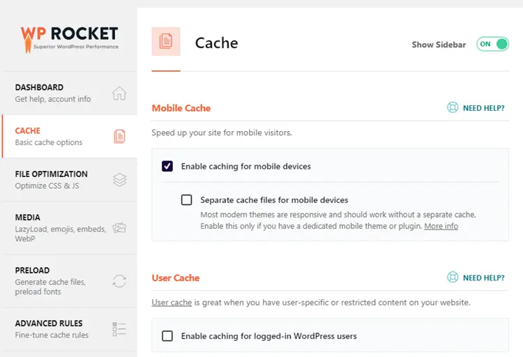Click the Cache document icon in sidebar

point(119,137)
